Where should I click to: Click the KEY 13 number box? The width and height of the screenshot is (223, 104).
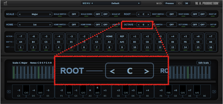[x=173, y=47]
